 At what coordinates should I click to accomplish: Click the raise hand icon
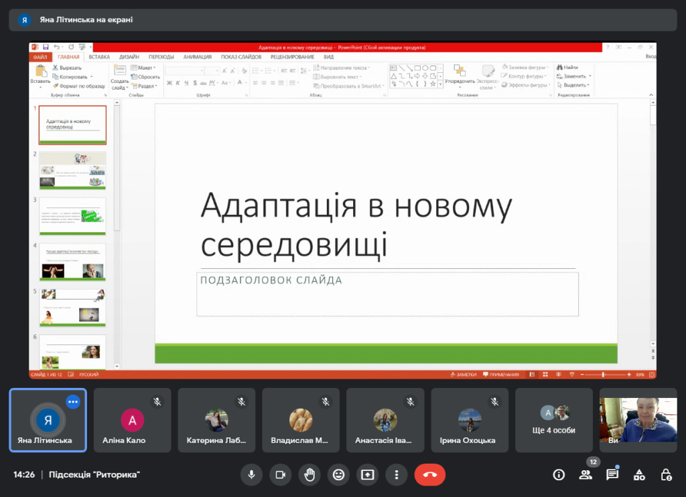[x=308, y=474]
